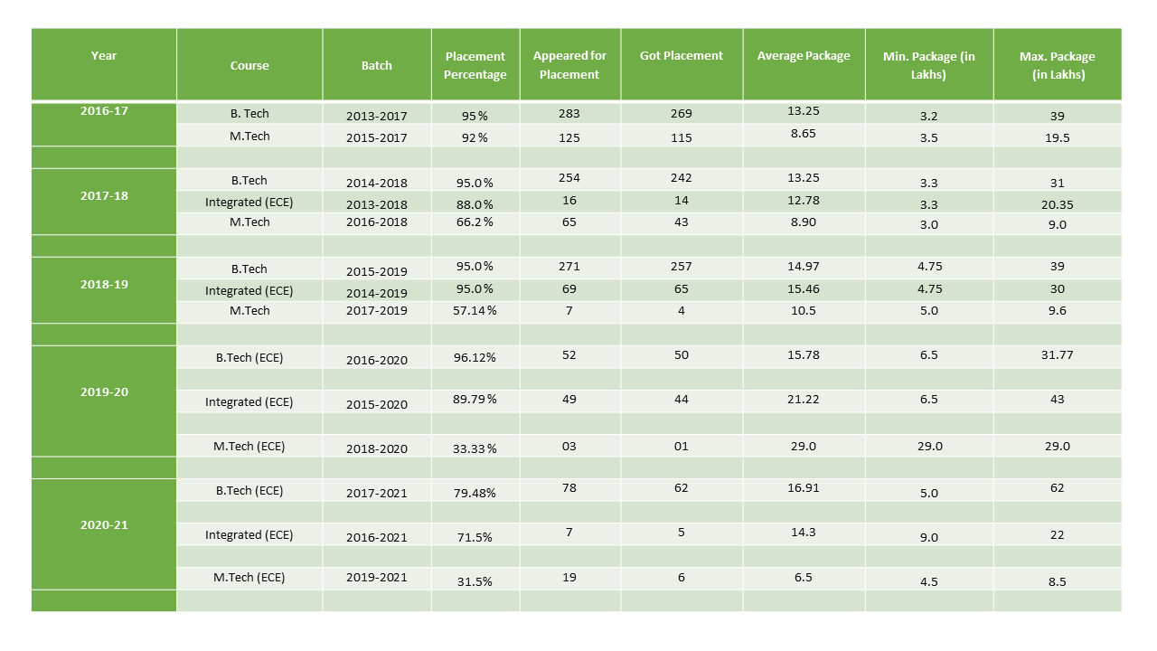This screenshot has height=651, width=1157.
Task: Select the 2020-21 year cell
Action: click(x=104, y=525)
